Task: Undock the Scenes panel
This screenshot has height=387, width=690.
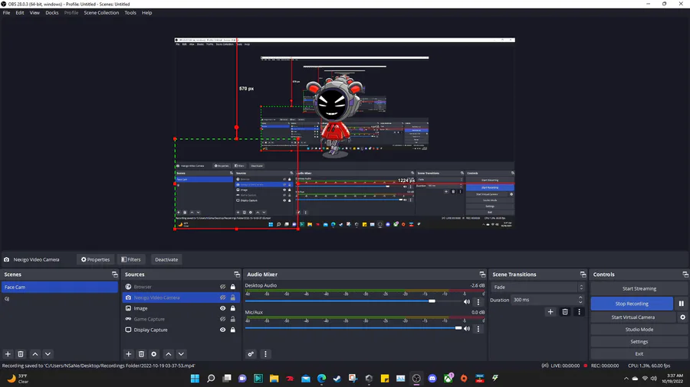Action: pos(115,275)
